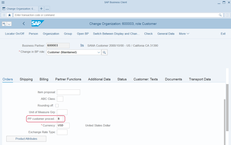Expand the More menu
This screenshot has height=145, width=231.
(x=184, y=34)
